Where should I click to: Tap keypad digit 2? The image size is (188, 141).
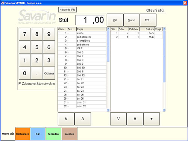coord(37,60)
